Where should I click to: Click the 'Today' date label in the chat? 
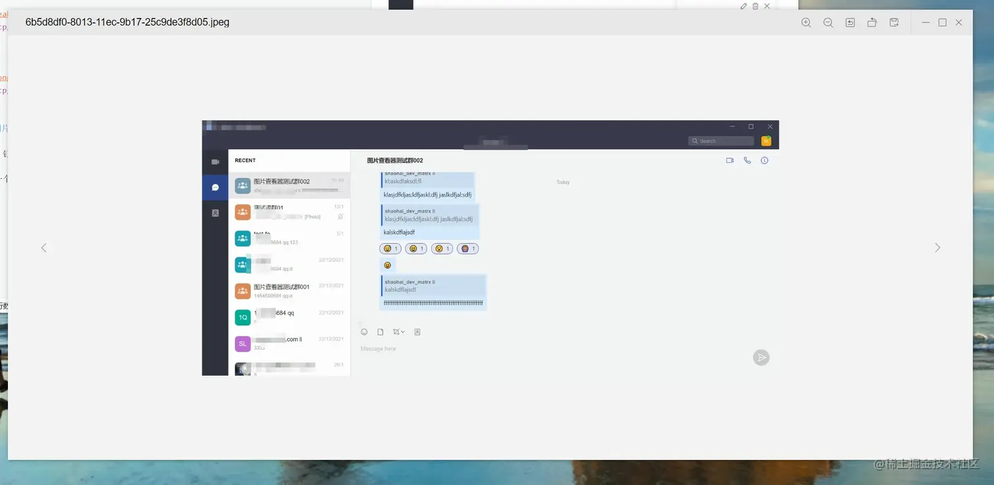click(563, 182)
